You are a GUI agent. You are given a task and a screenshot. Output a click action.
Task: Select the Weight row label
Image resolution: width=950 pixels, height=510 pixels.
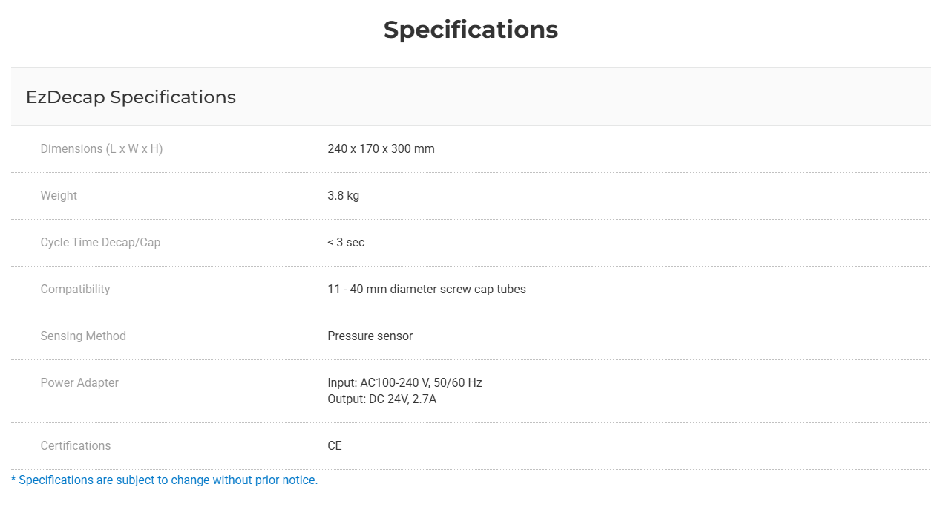tap(59, 195)
